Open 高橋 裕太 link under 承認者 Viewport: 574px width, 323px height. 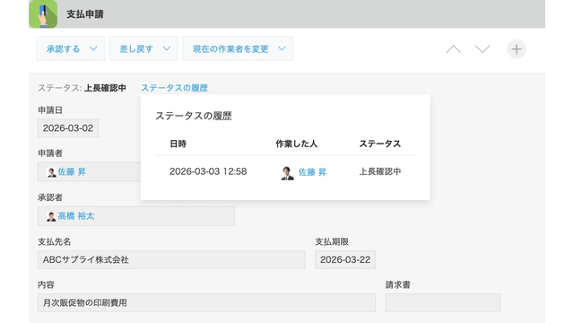76,216
